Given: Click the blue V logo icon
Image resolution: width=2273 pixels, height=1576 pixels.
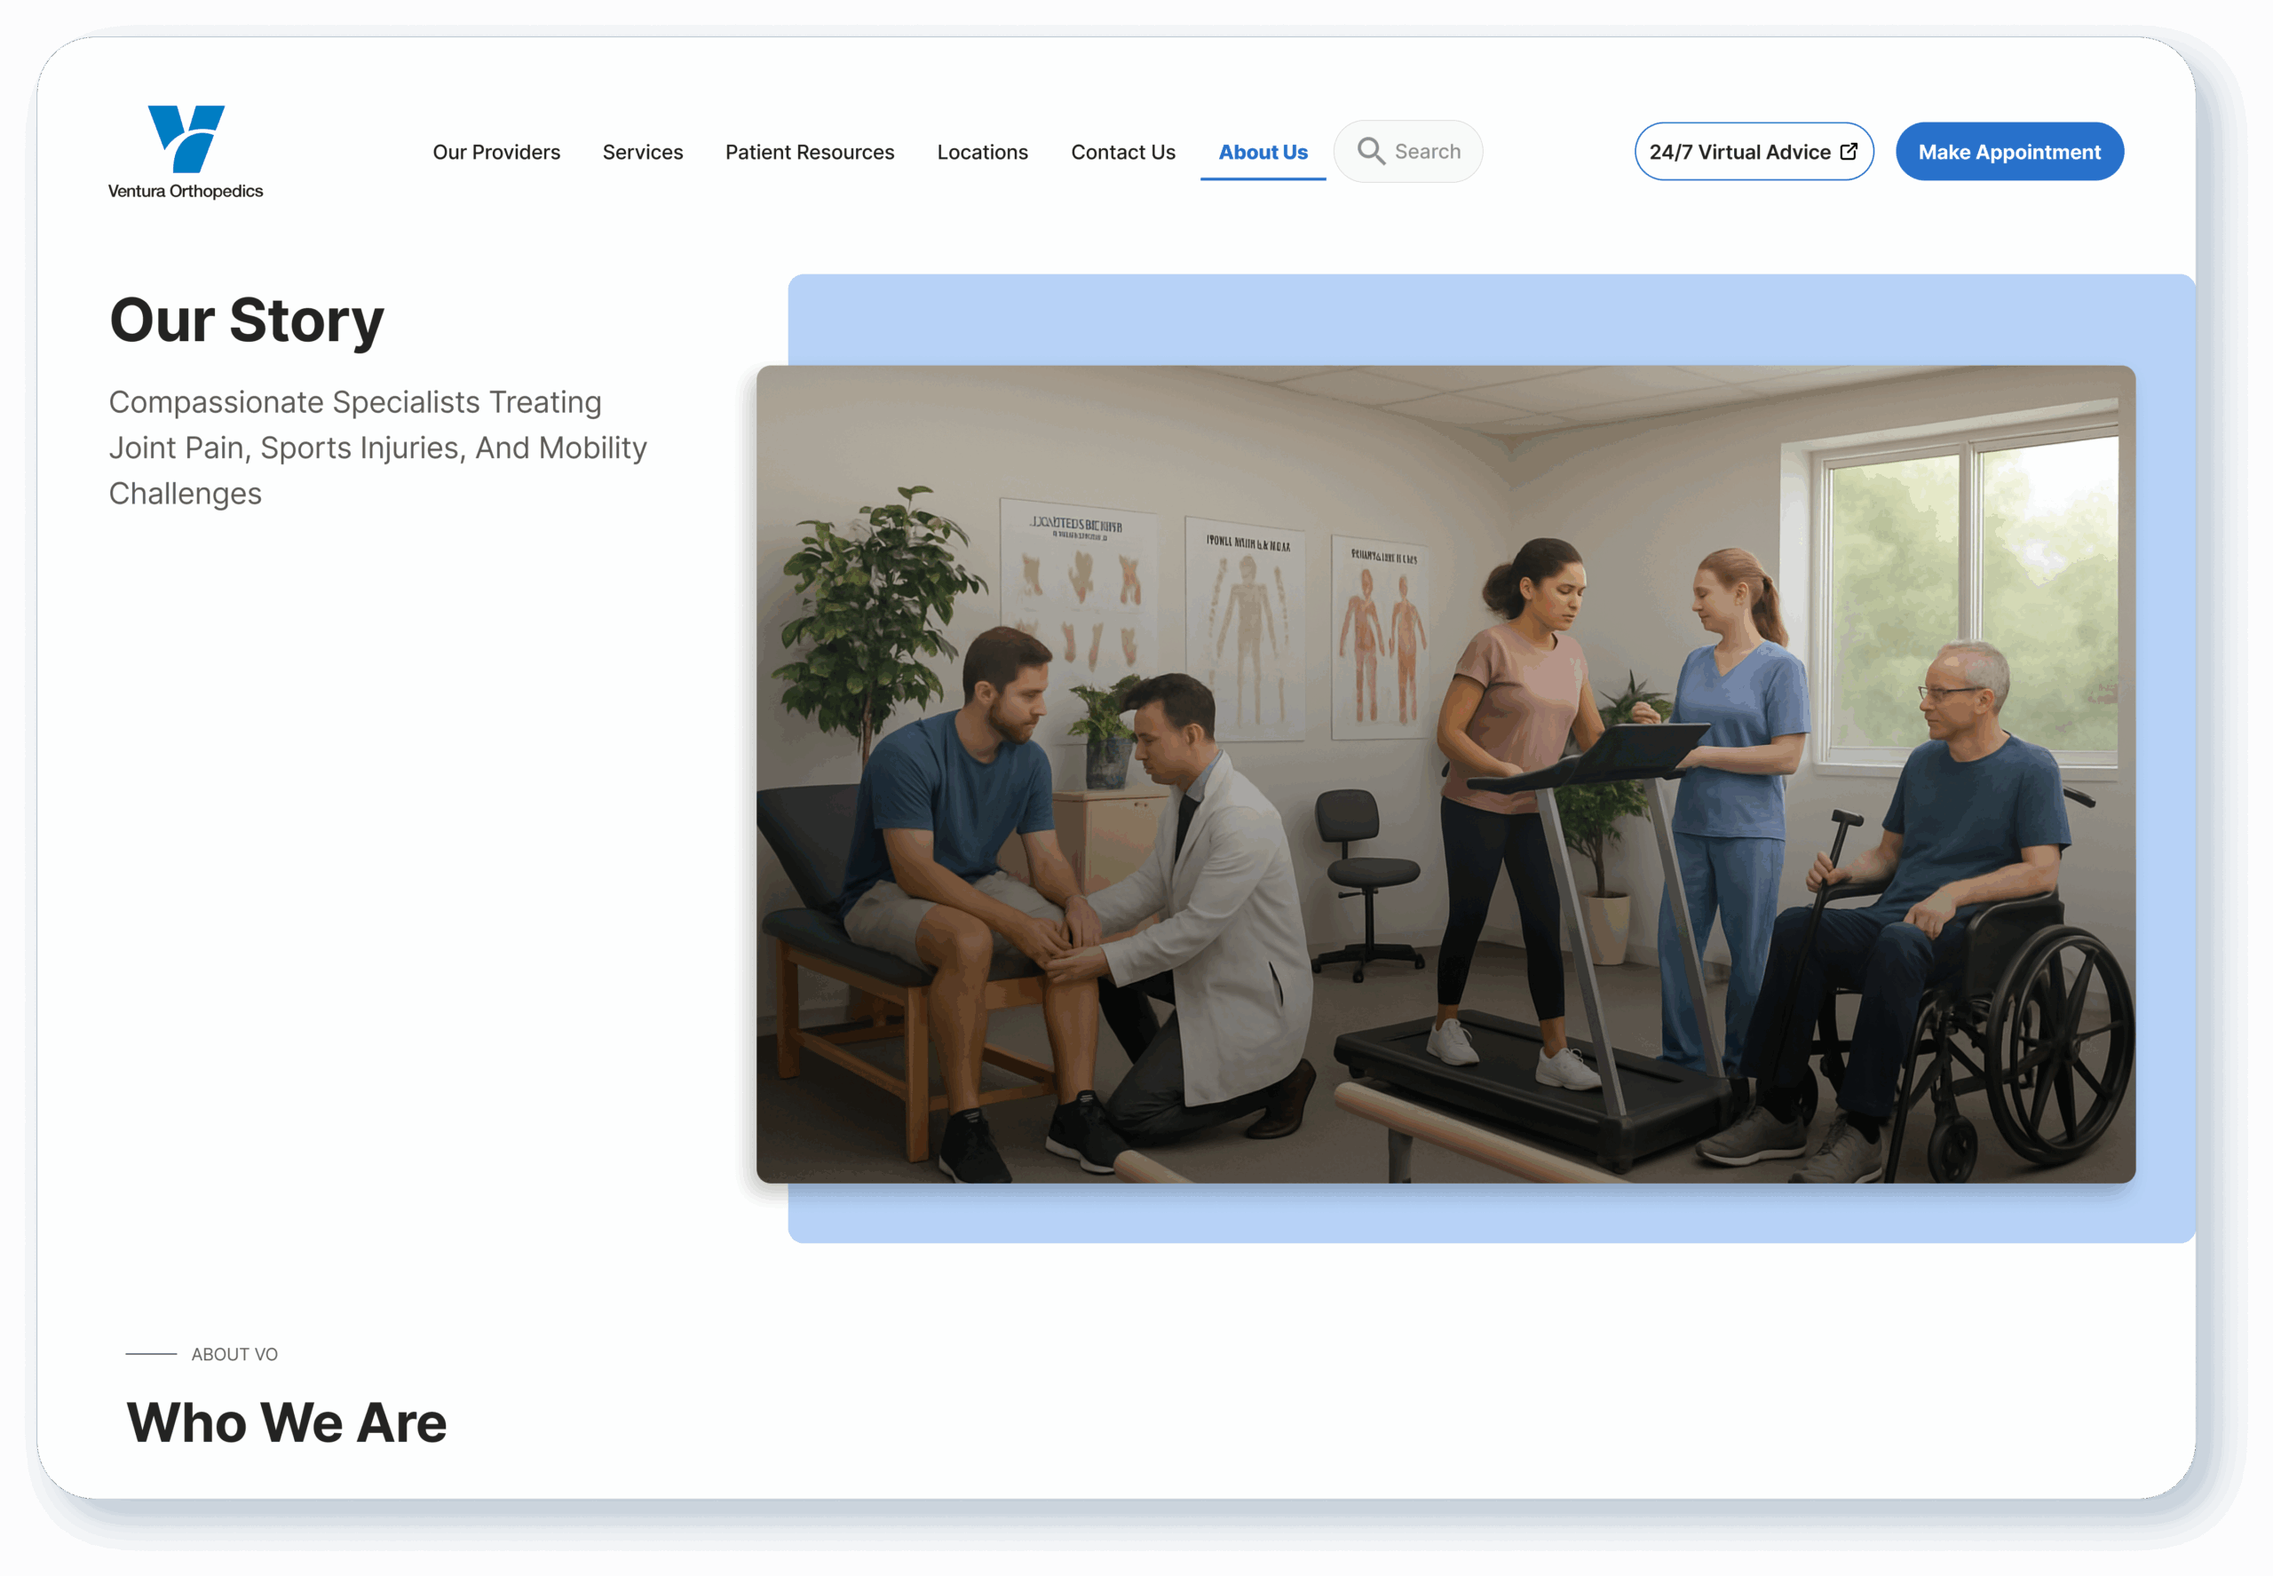Looking at the screenshot, I should pos(186,139).
